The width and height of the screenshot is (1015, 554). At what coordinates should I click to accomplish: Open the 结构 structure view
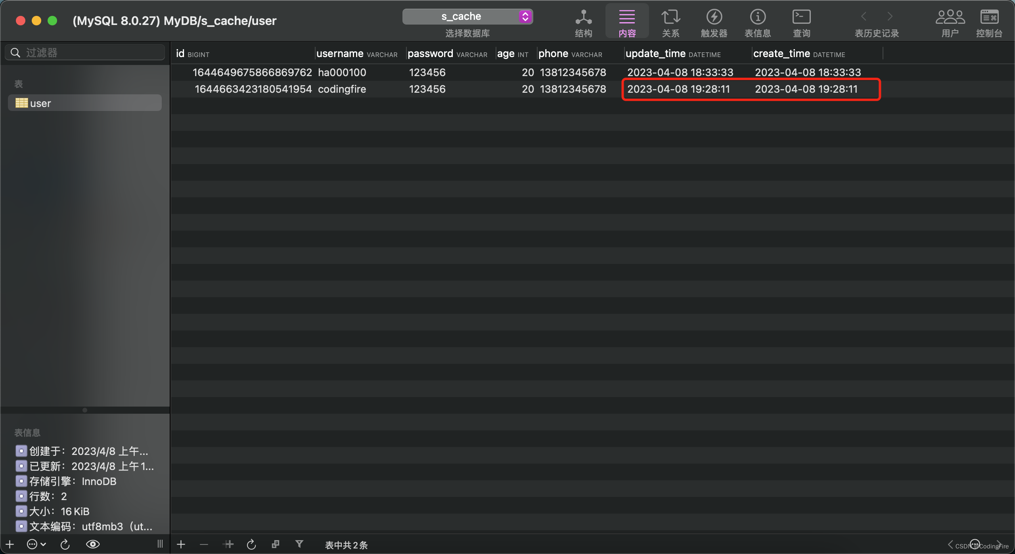click(583, 23)
